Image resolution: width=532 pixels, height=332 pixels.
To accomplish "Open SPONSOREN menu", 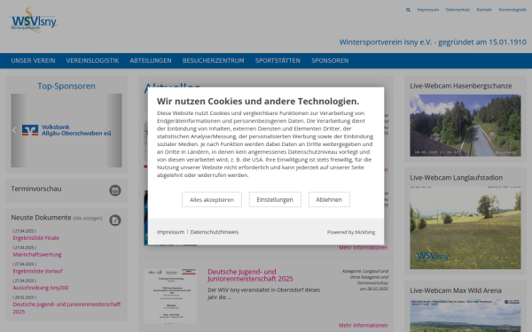I will coord(330,60).
